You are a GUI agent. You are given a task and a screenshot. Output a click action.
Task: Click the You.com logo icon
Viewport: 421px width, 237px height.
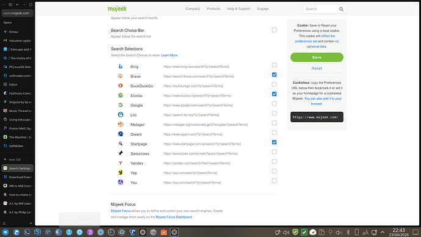(121, 182)
